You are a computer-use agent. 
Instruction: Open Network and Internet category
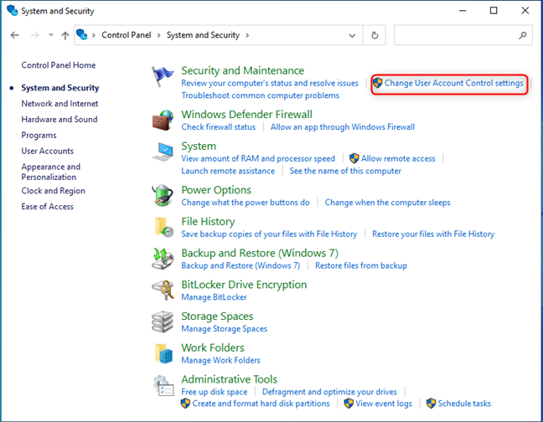pyautogui.click(x=59, y=104)
